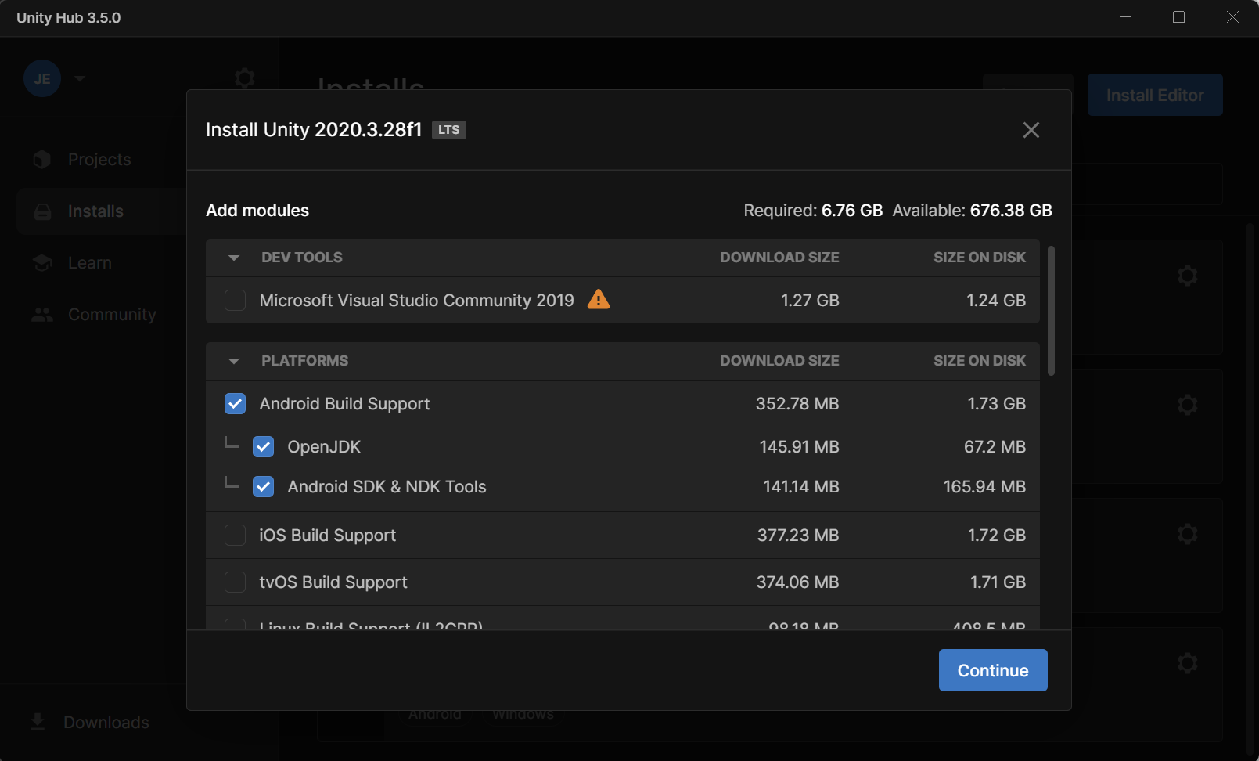Image resolution: width=1259 pixels, height=761 pixels.
Task: Uncheck Android Build Support module
Action: [235, 404]
